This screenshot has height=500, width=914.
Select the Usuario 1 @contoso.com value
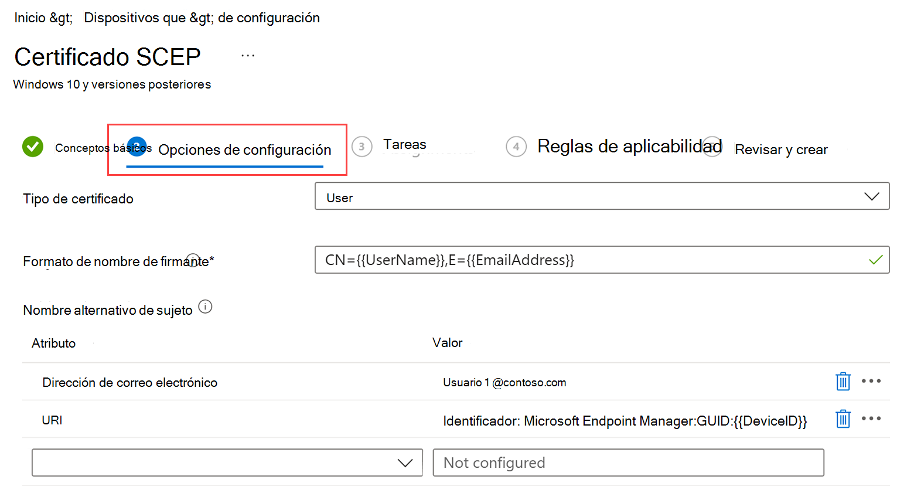(x=504, y=383)
